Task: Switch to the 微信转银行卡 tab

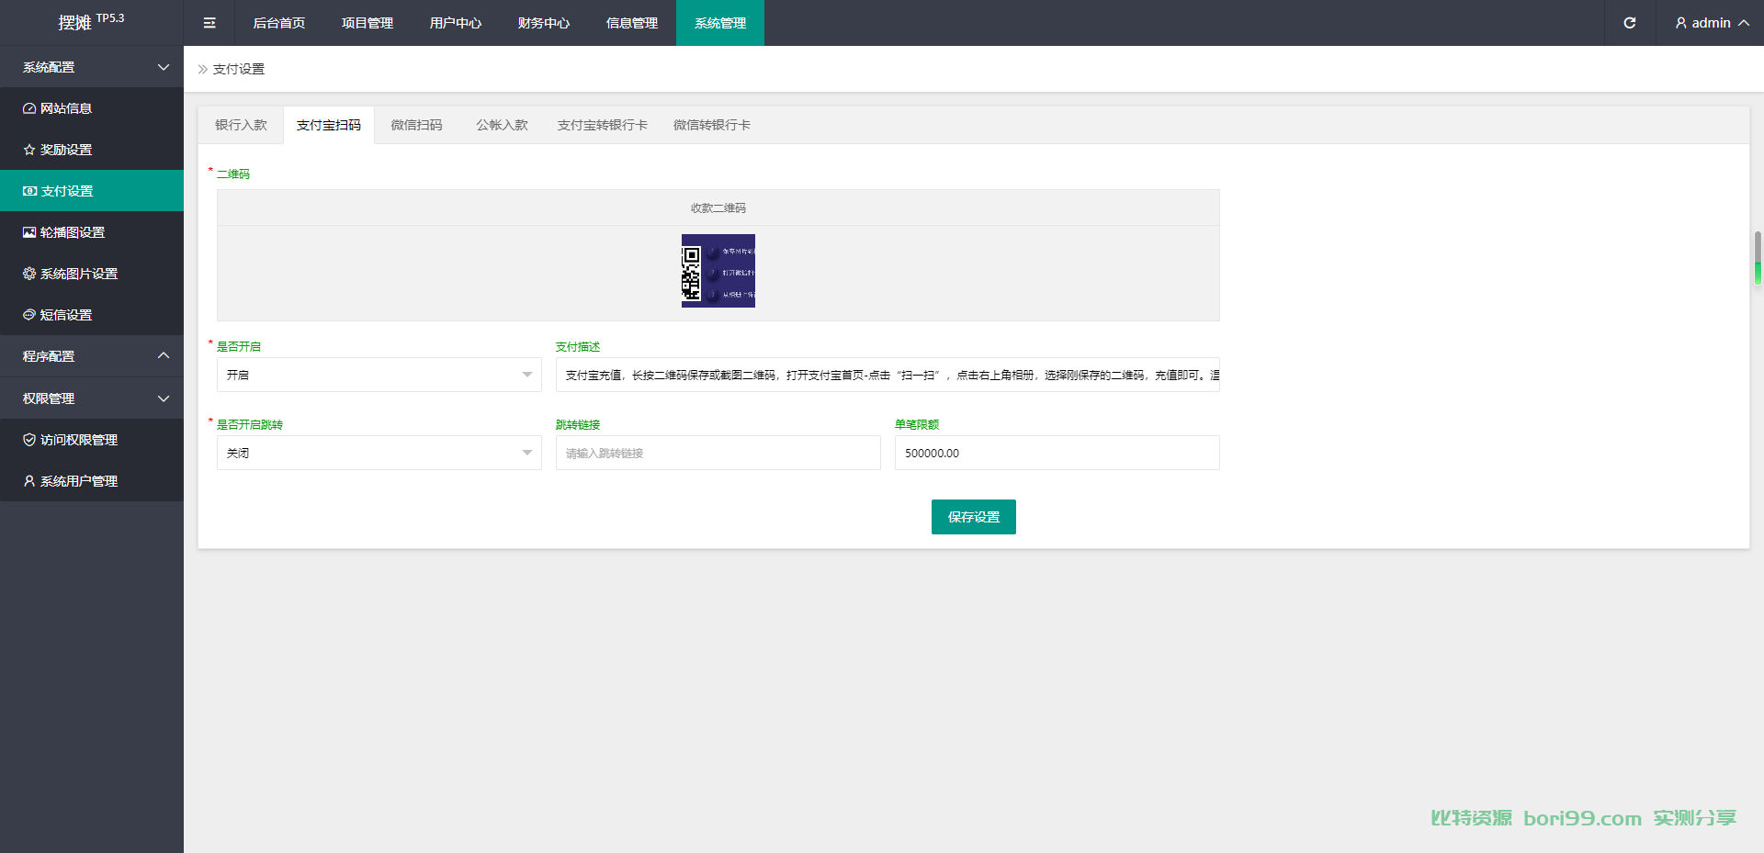Action: click(x=712, y=125)
